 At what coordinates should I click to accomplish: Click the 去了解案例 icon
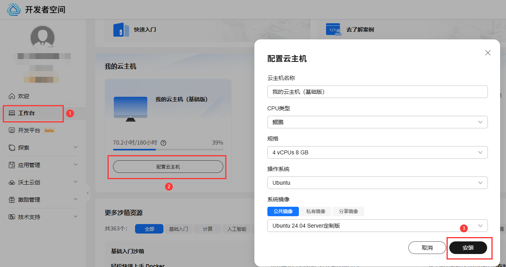pyautogui.click(x=333, y=30)
